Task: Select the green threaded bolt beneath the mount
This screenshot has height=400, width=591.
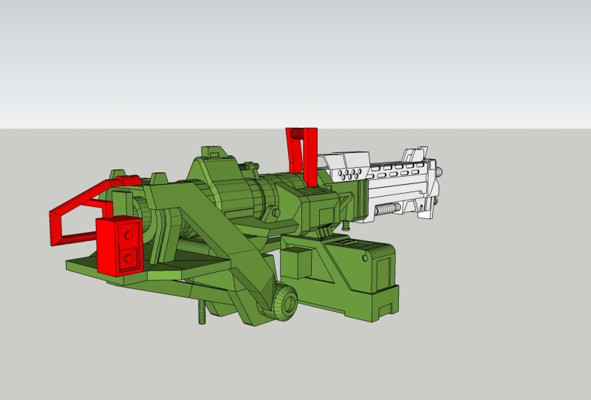Action: (202, 312)
